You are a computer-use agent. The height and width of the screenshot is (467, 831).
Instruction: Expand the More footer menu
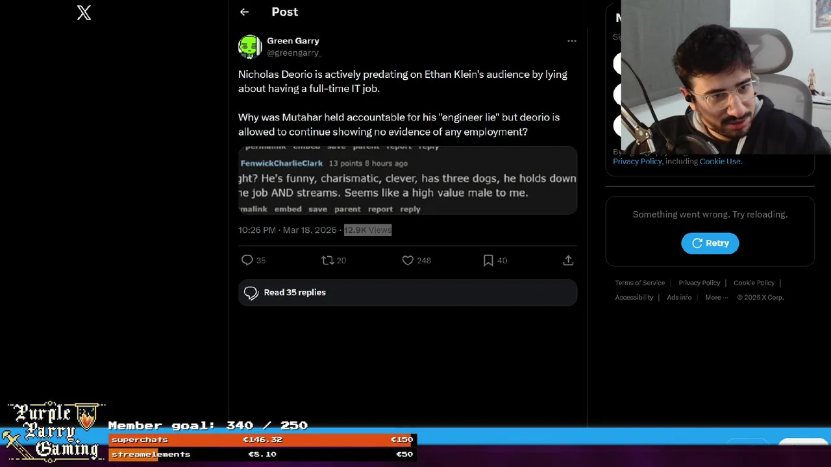click(717, 297)
